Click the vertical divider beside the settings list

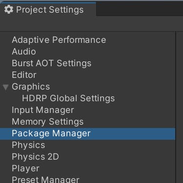pyautogui.click(x=176, y=107)
